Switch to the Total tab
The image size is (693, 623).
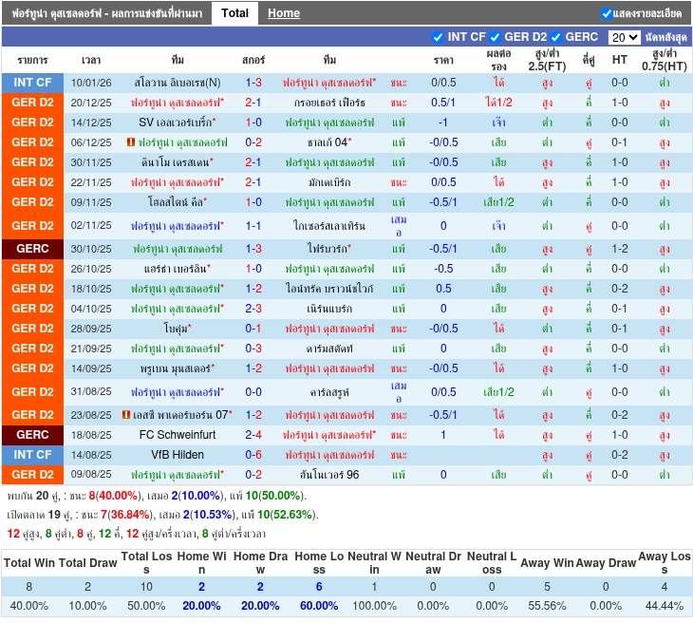coord(234,13)
